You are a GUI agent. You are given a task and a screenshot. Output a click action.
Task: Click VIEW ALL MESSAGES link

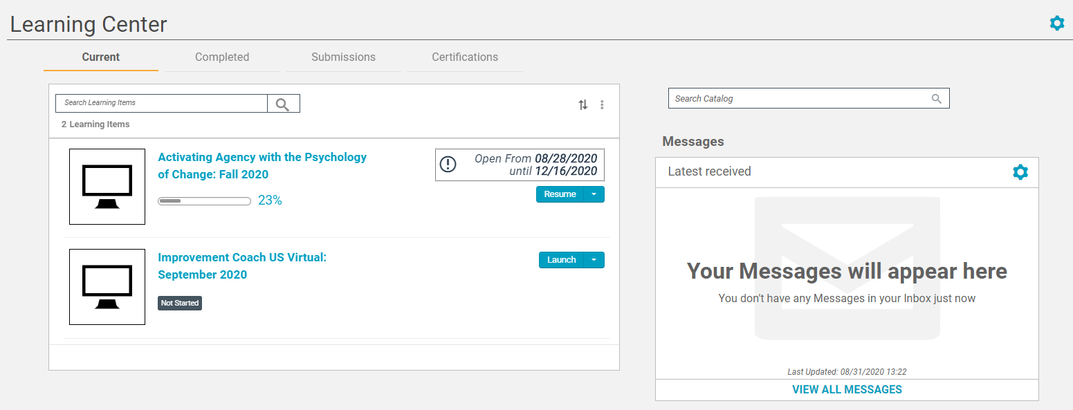[847, 389]
